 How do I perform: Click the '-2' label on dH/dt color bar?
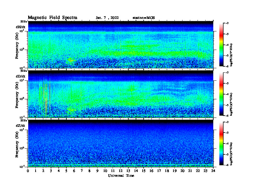pyautogui.click(x=227, y=23)
